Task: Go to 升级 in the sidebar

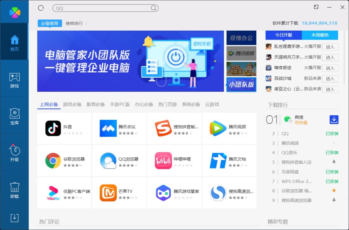Action: coord(14,153)
